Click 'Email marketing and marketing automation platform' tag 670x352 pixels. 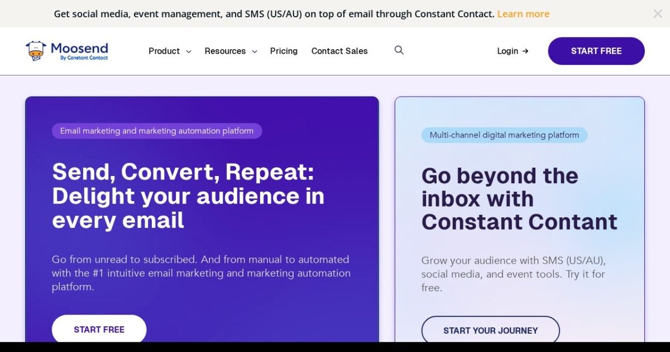pos(157,131)
